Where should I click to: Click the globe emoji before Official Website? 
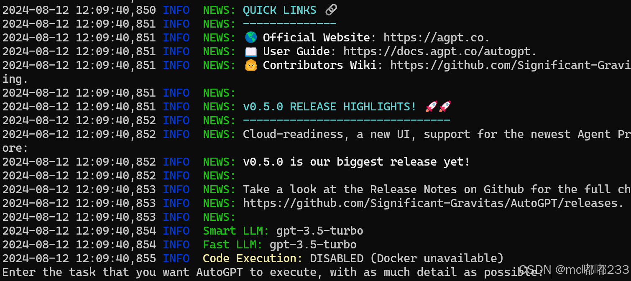250,38
